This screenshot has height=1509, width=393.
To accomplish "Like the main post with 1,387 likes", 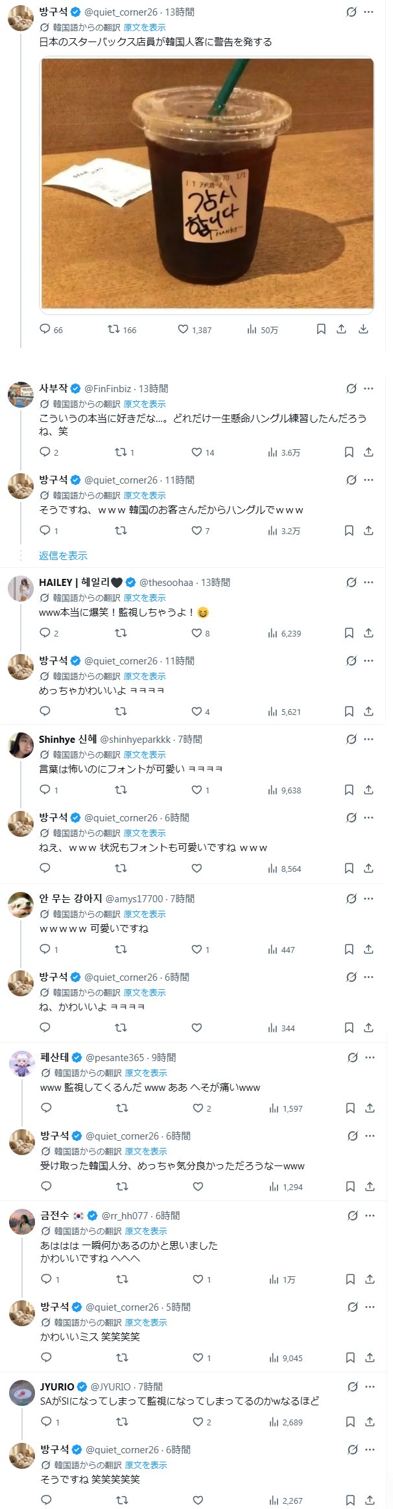I will [184, 329].
